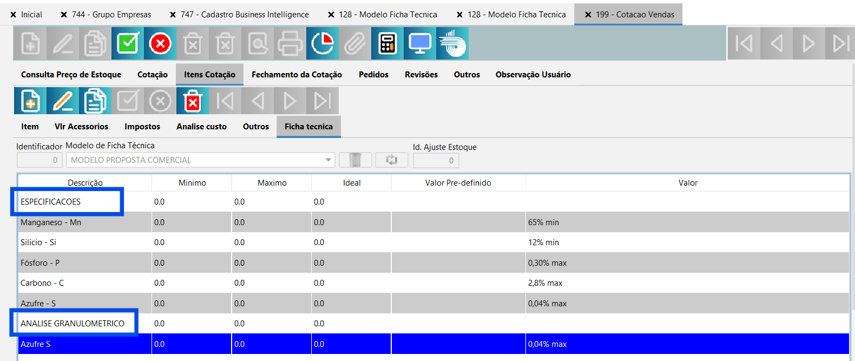Delete the item with the red trash icon
This screenshot has height=361, width=855.
coord(193,101)
